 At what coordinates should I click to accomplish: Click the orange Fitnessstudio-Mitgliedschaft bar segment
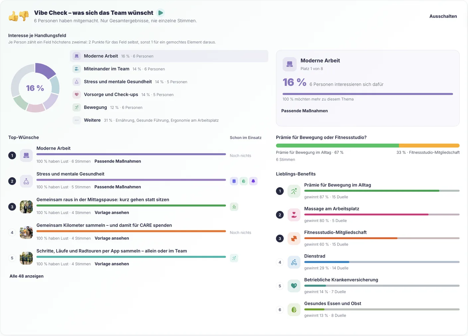pos(429,146)
